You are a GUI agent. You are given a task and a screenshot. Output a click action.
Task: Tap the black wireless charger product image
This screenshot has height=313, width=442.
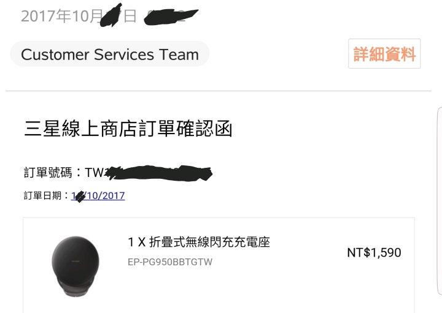76,266
